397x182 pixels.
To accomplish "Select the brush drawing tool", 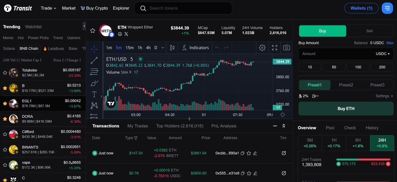I will [x=94, y=83].
